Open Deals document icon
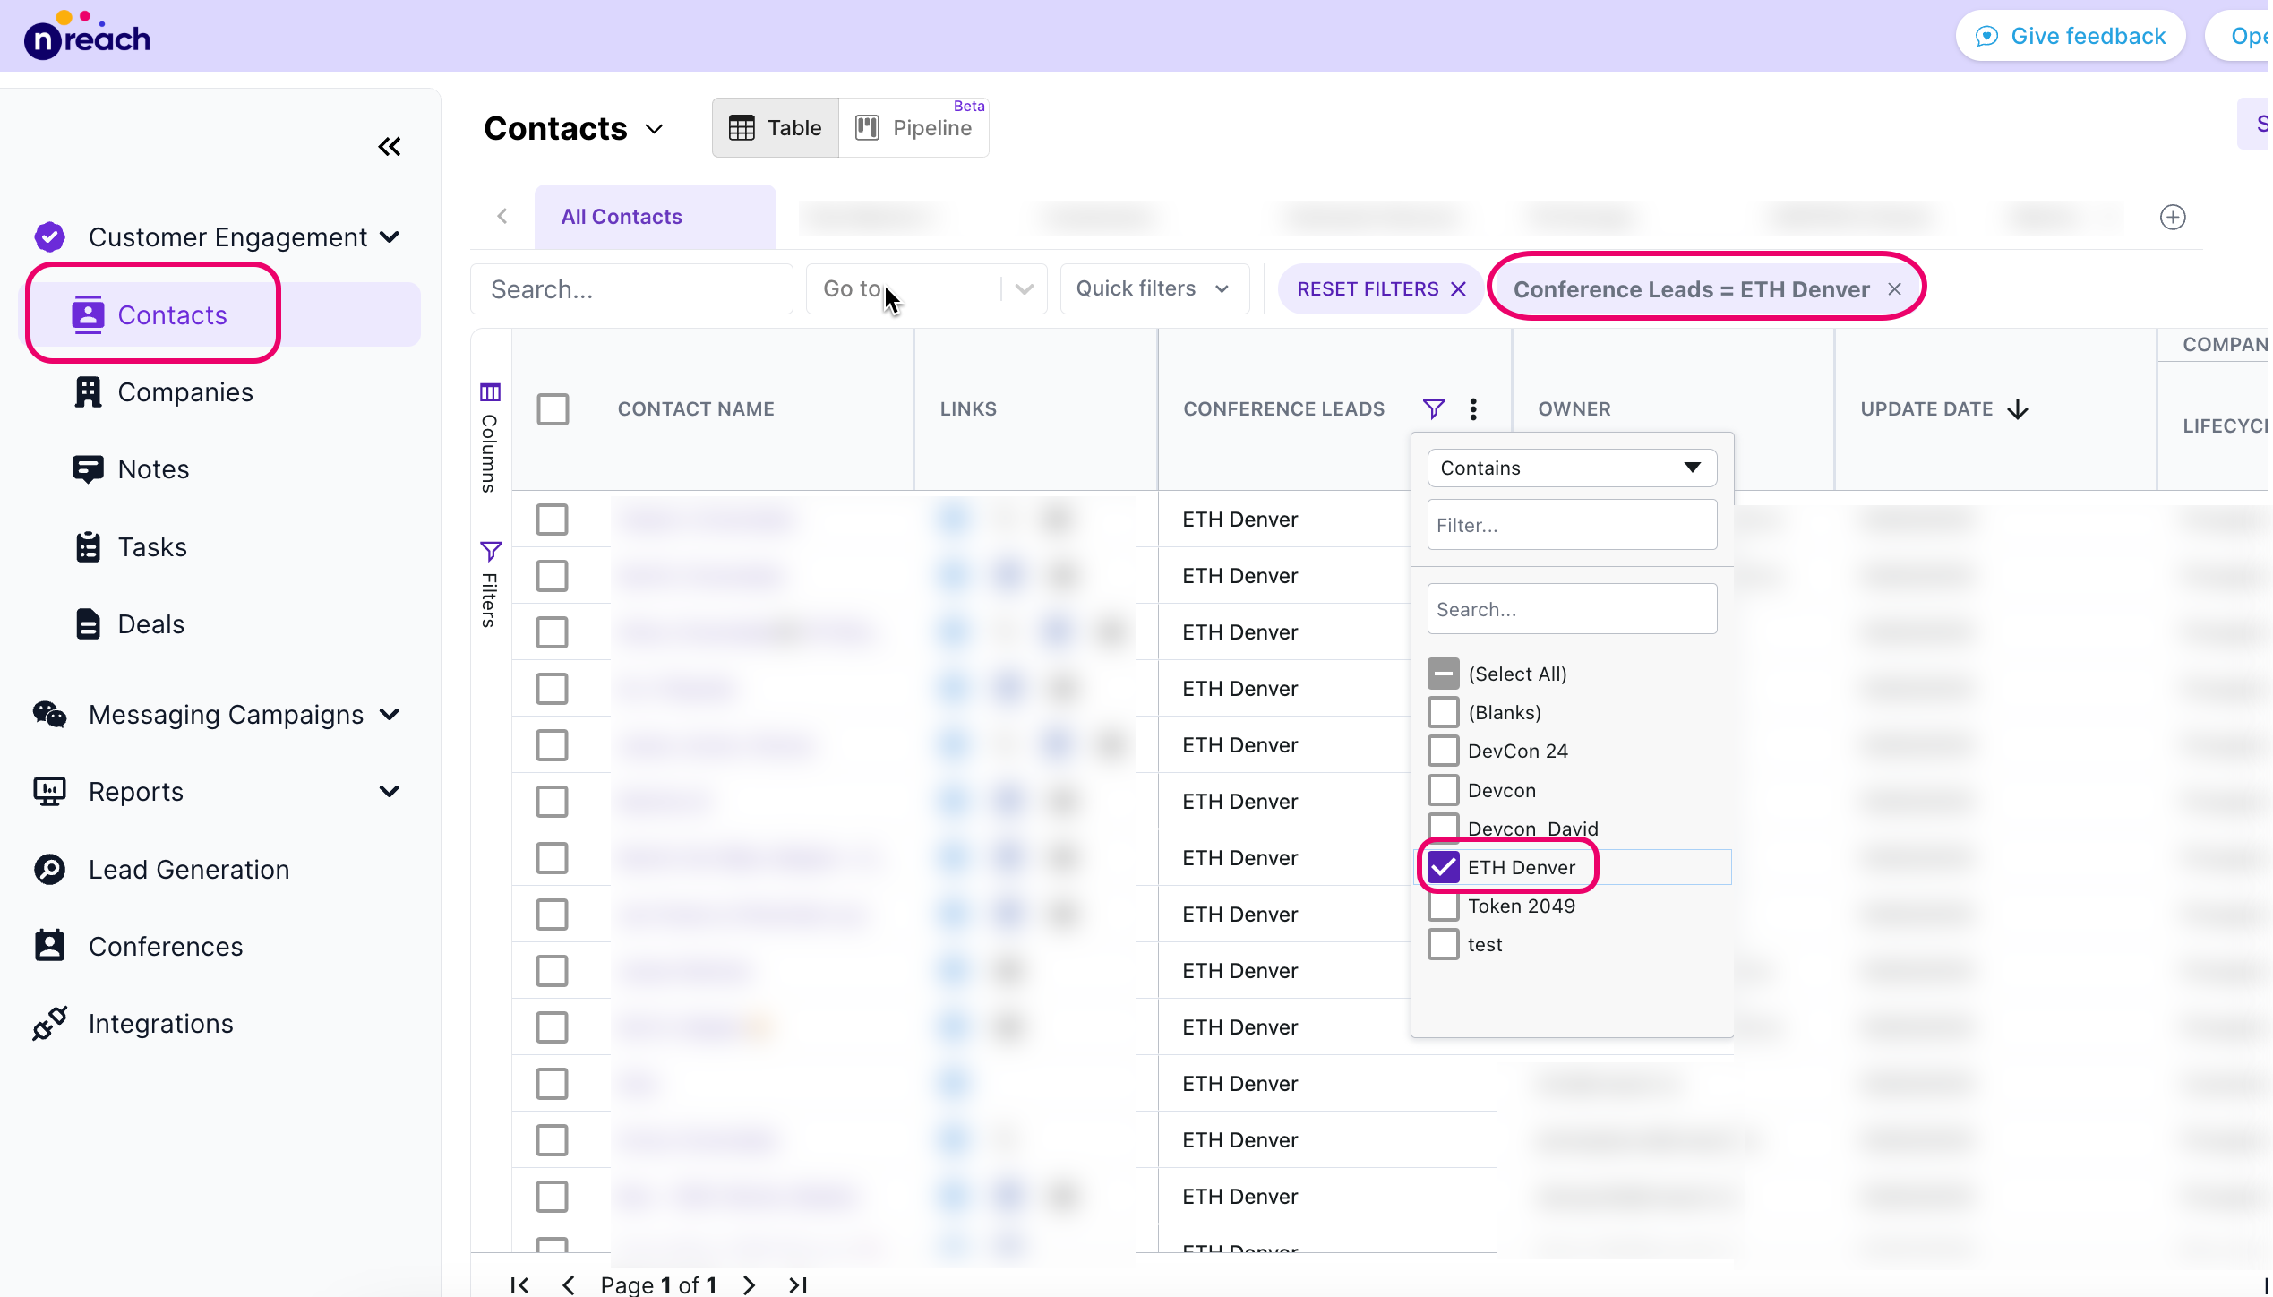 click(x=88, y=624)
